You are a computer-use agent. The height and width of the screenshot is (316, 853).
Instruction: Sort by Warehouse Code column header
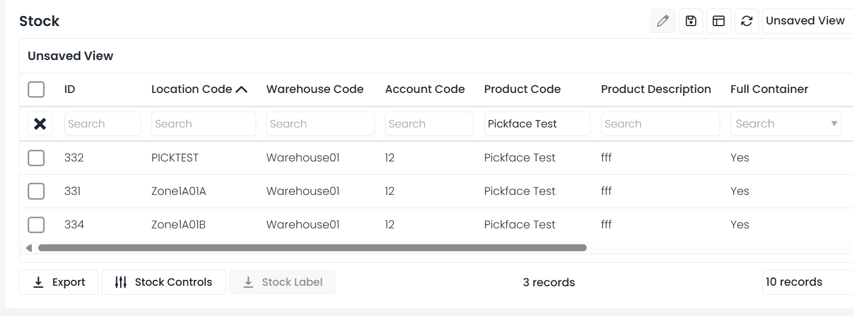[x=315, y=89]
